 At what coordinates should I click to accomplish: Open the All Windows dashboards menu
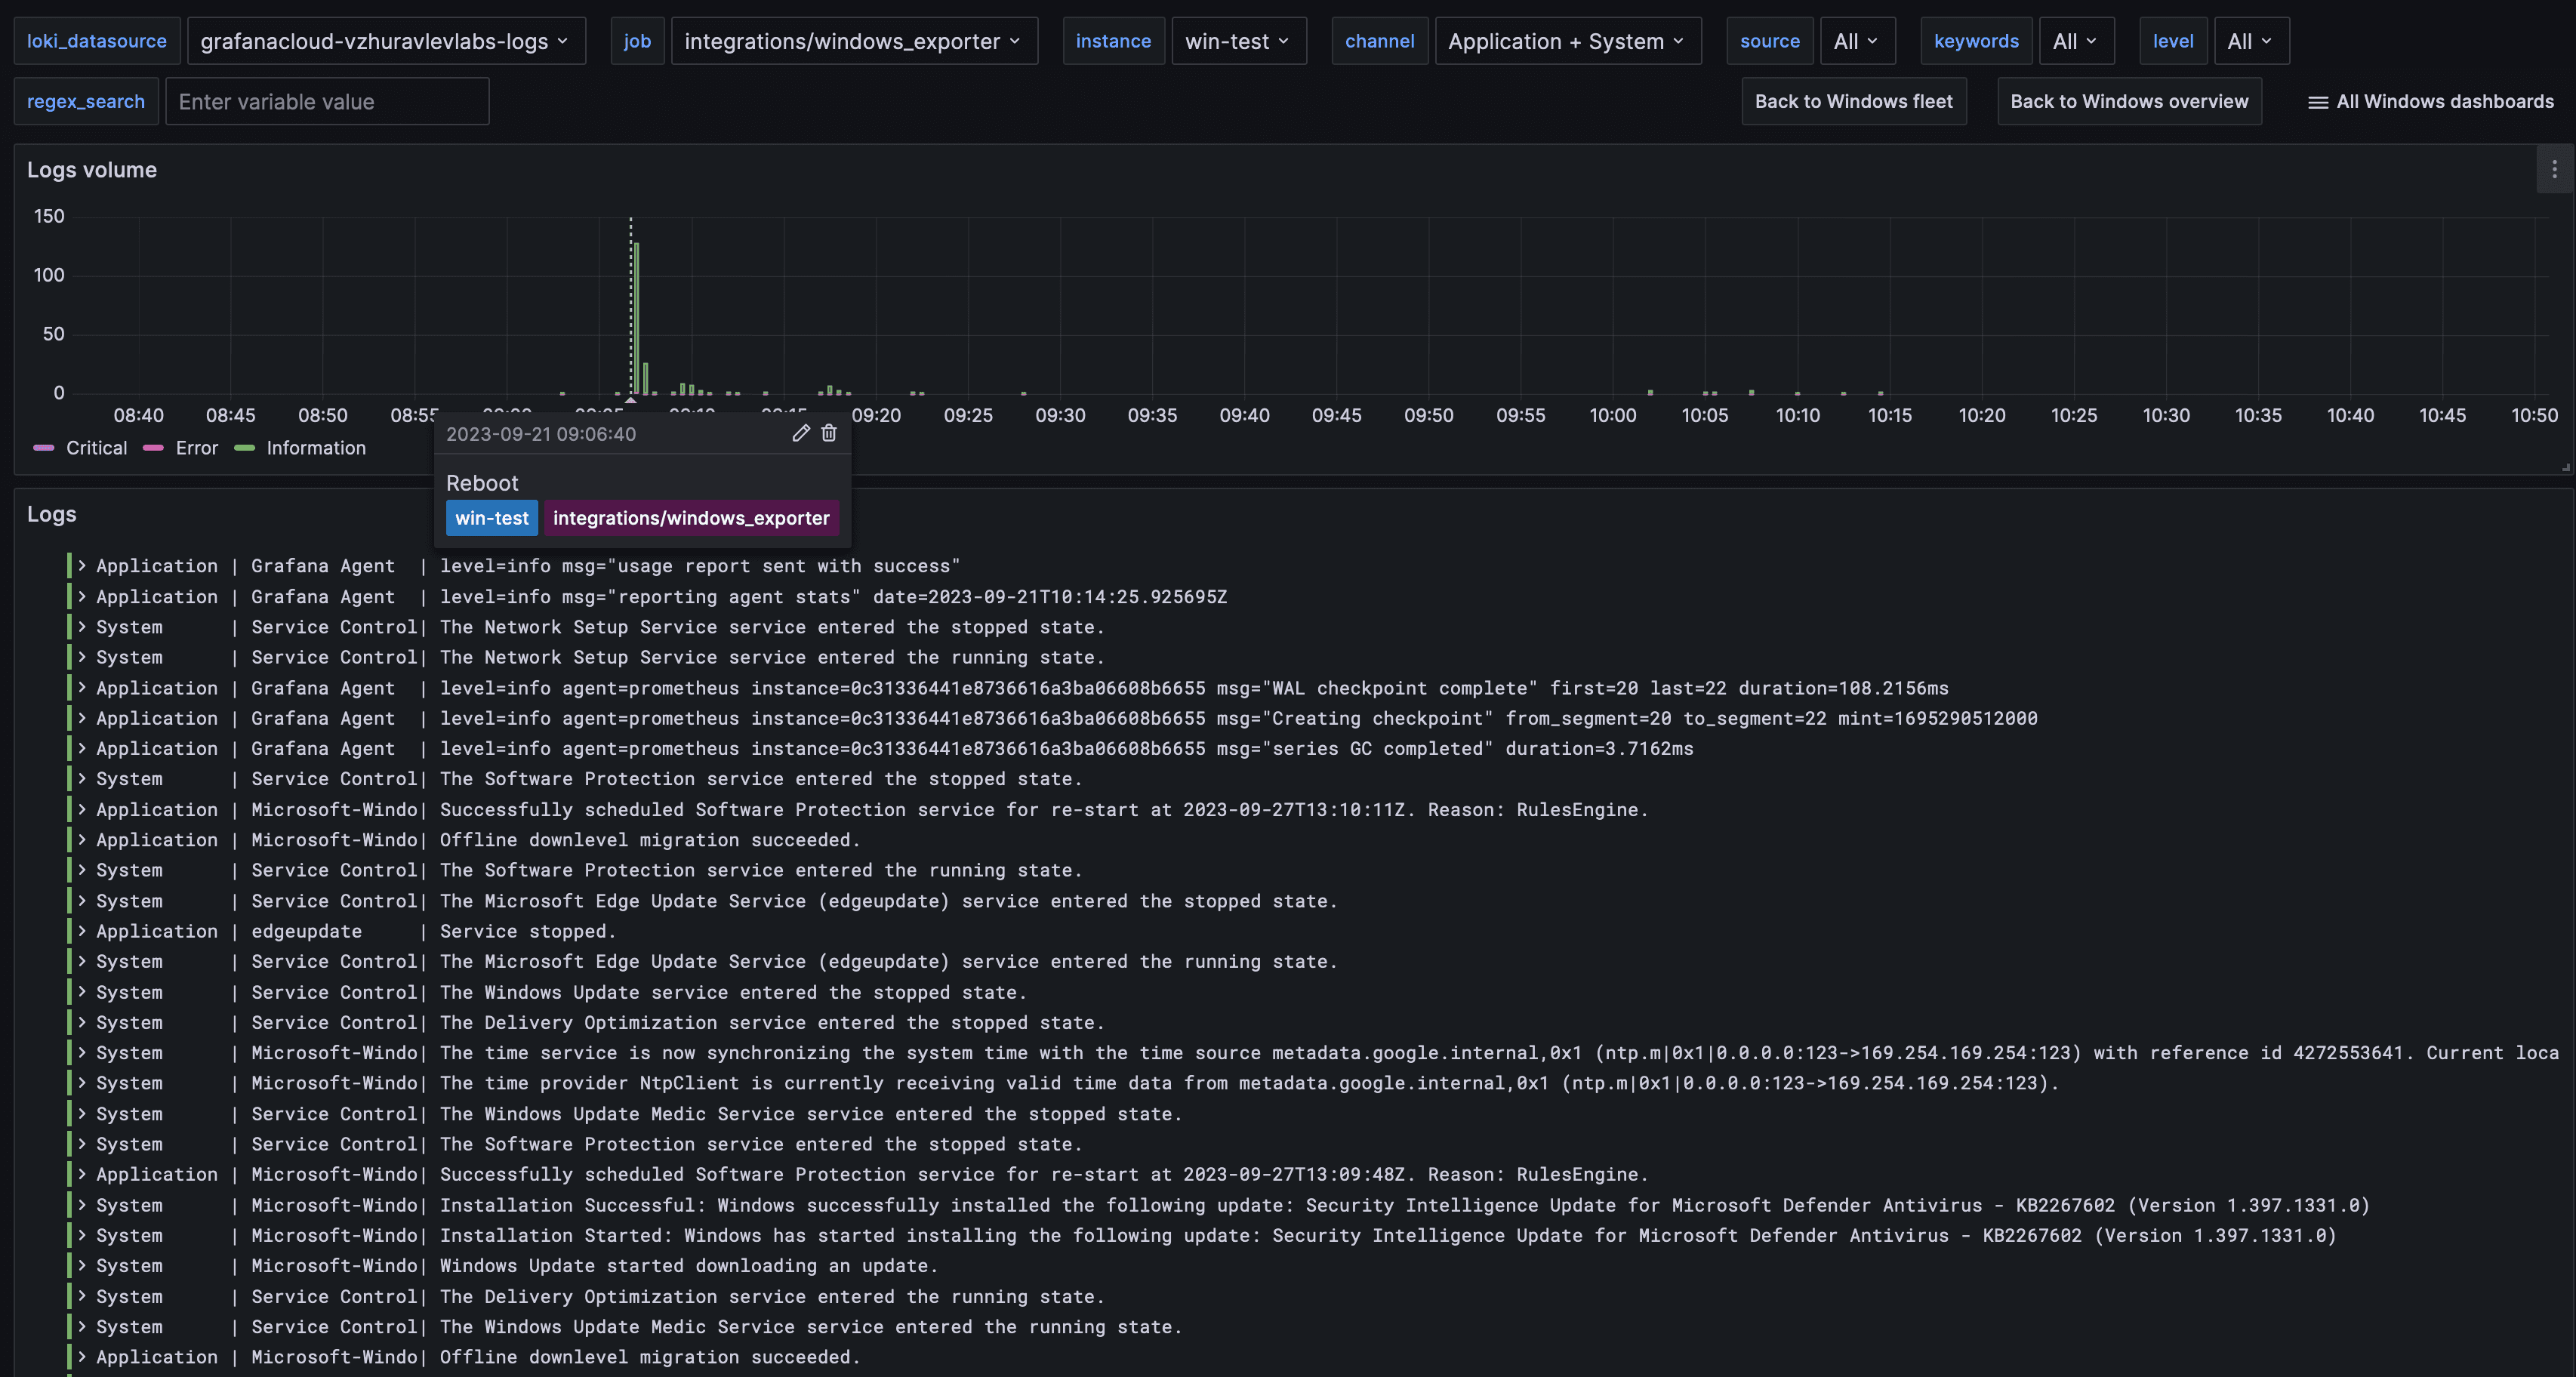pos(2444,102)
